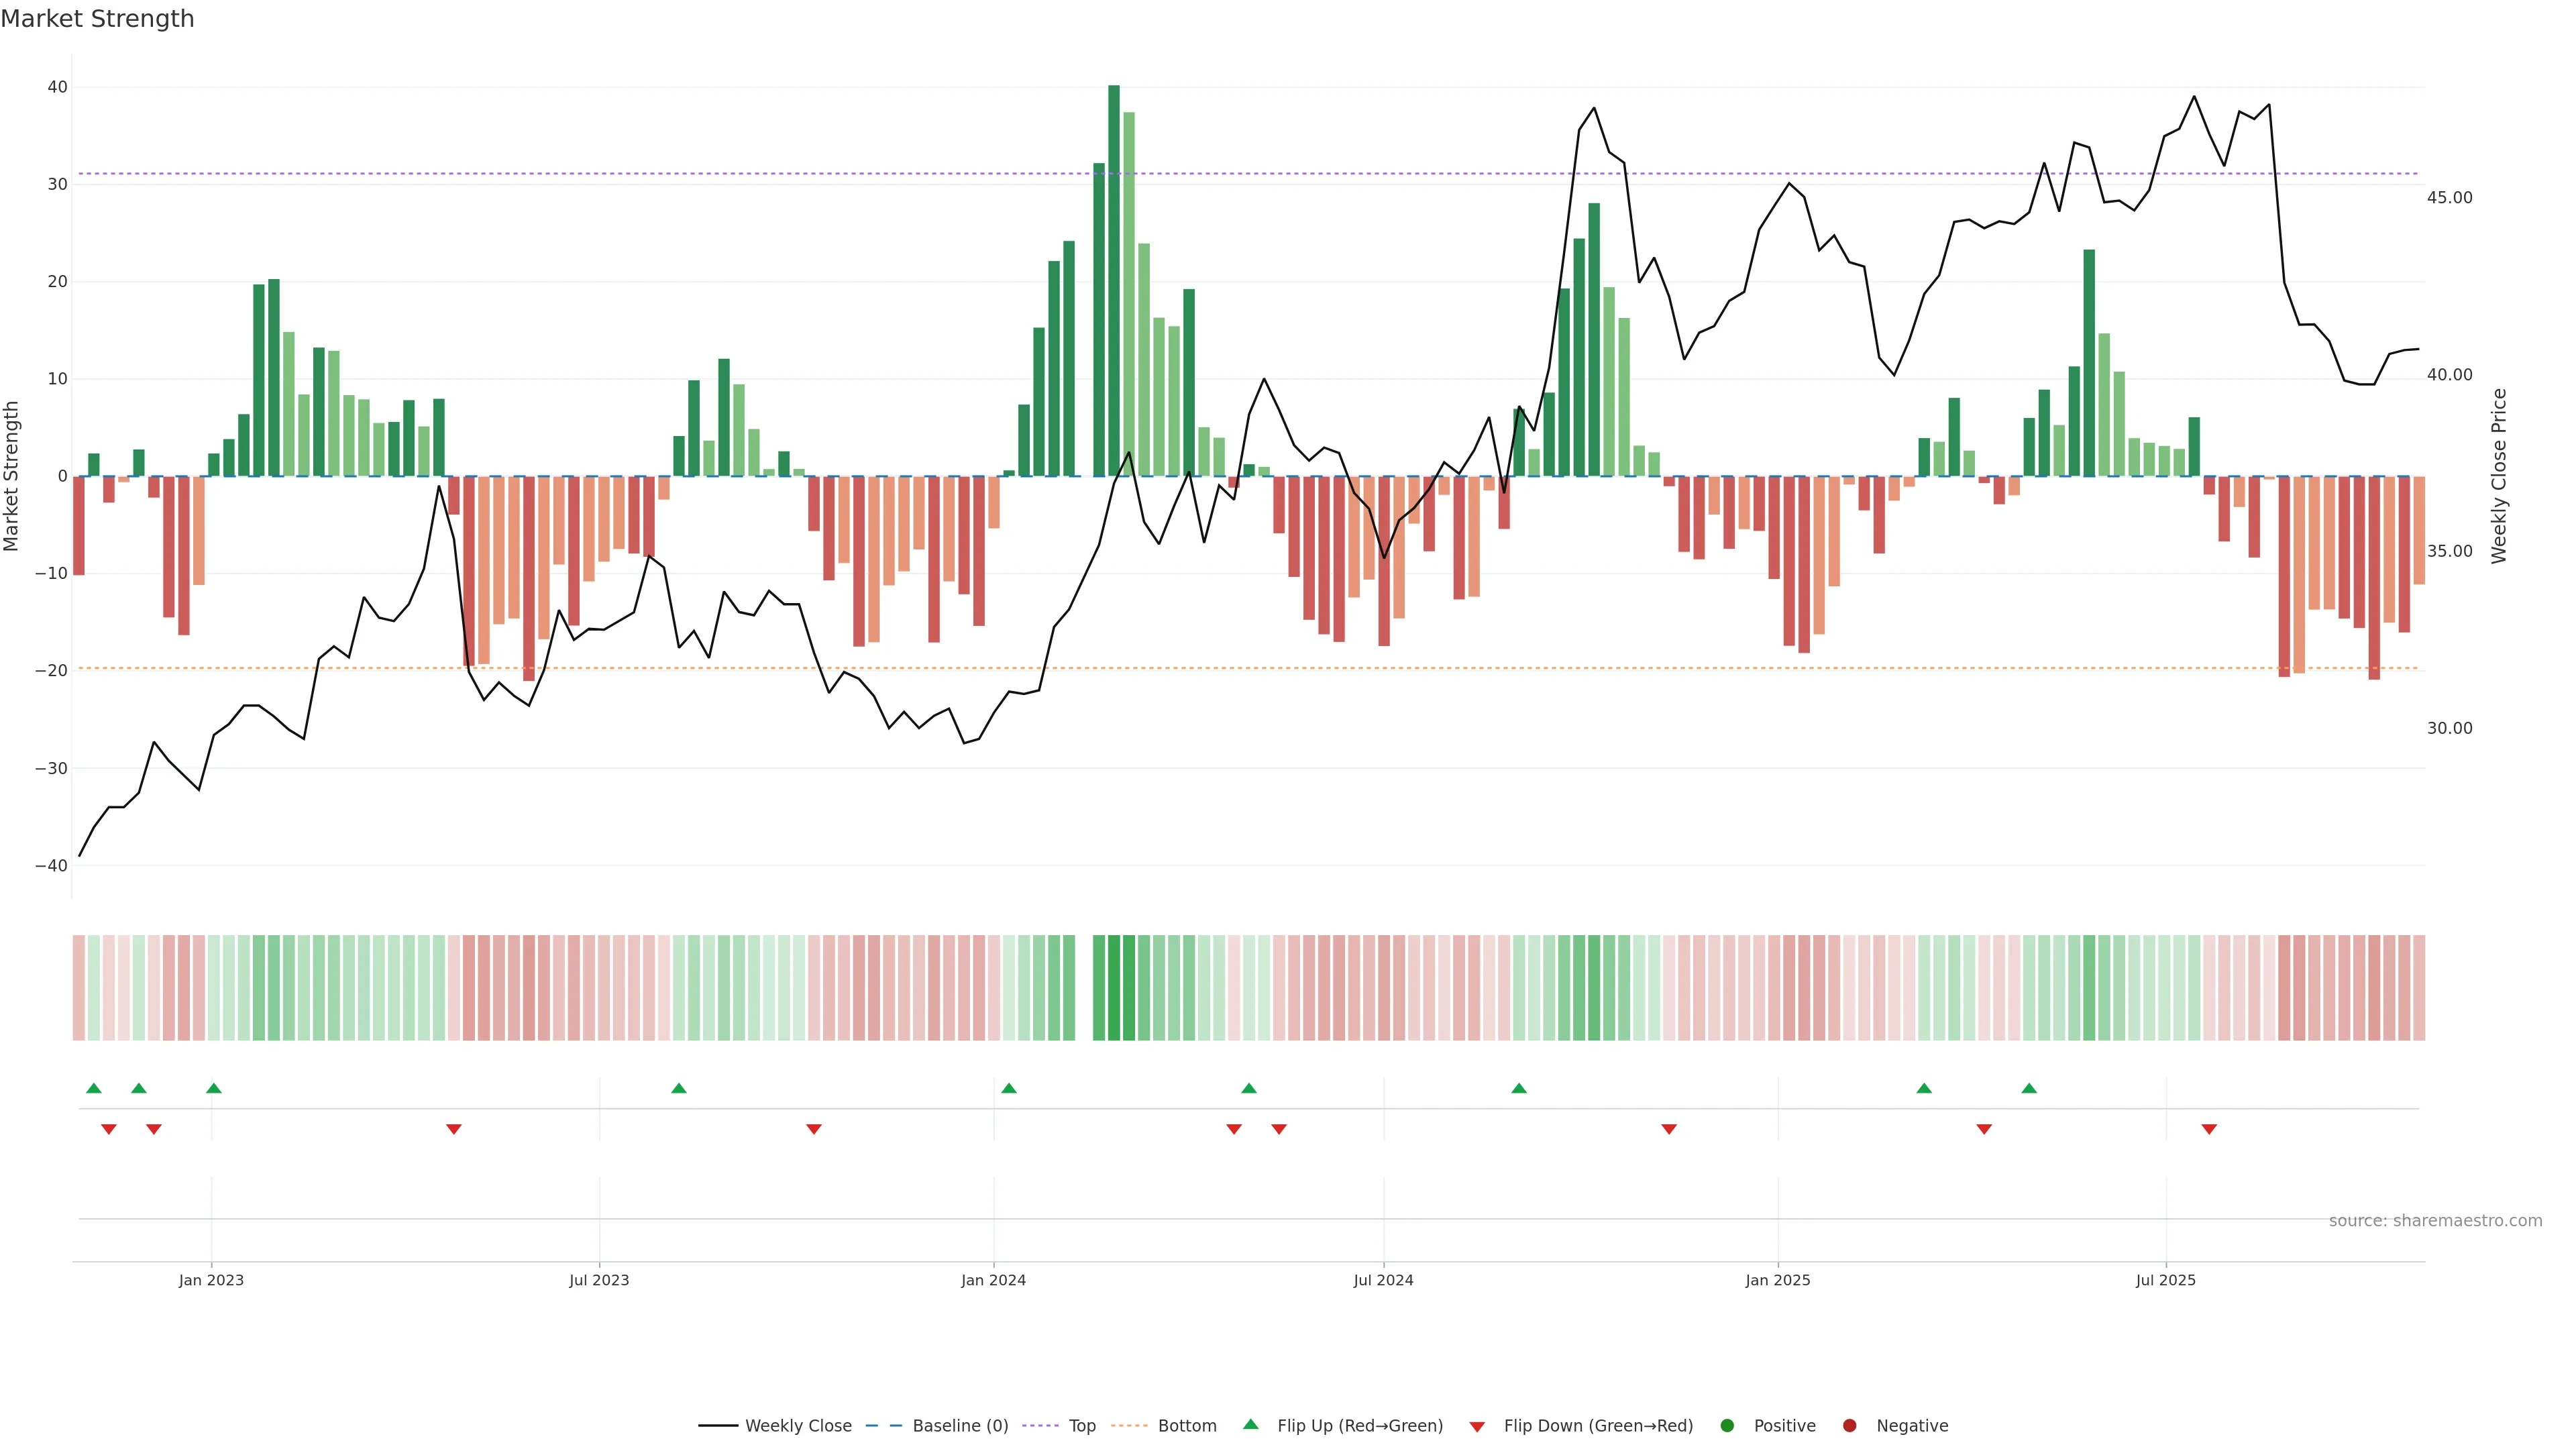Screen dimensions: 2576x1449
Task: Click the rightmost red flip-down triangle after Jul 2025
Action: (x=2209, y=1129)
